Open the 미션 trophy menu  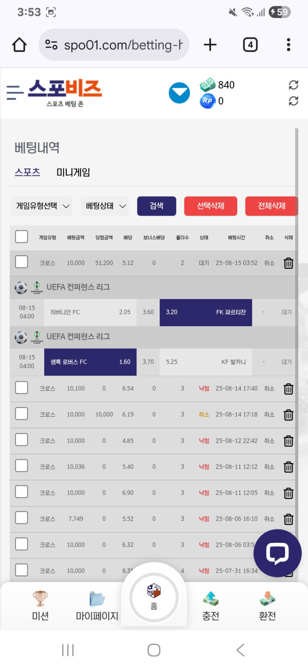41,606
